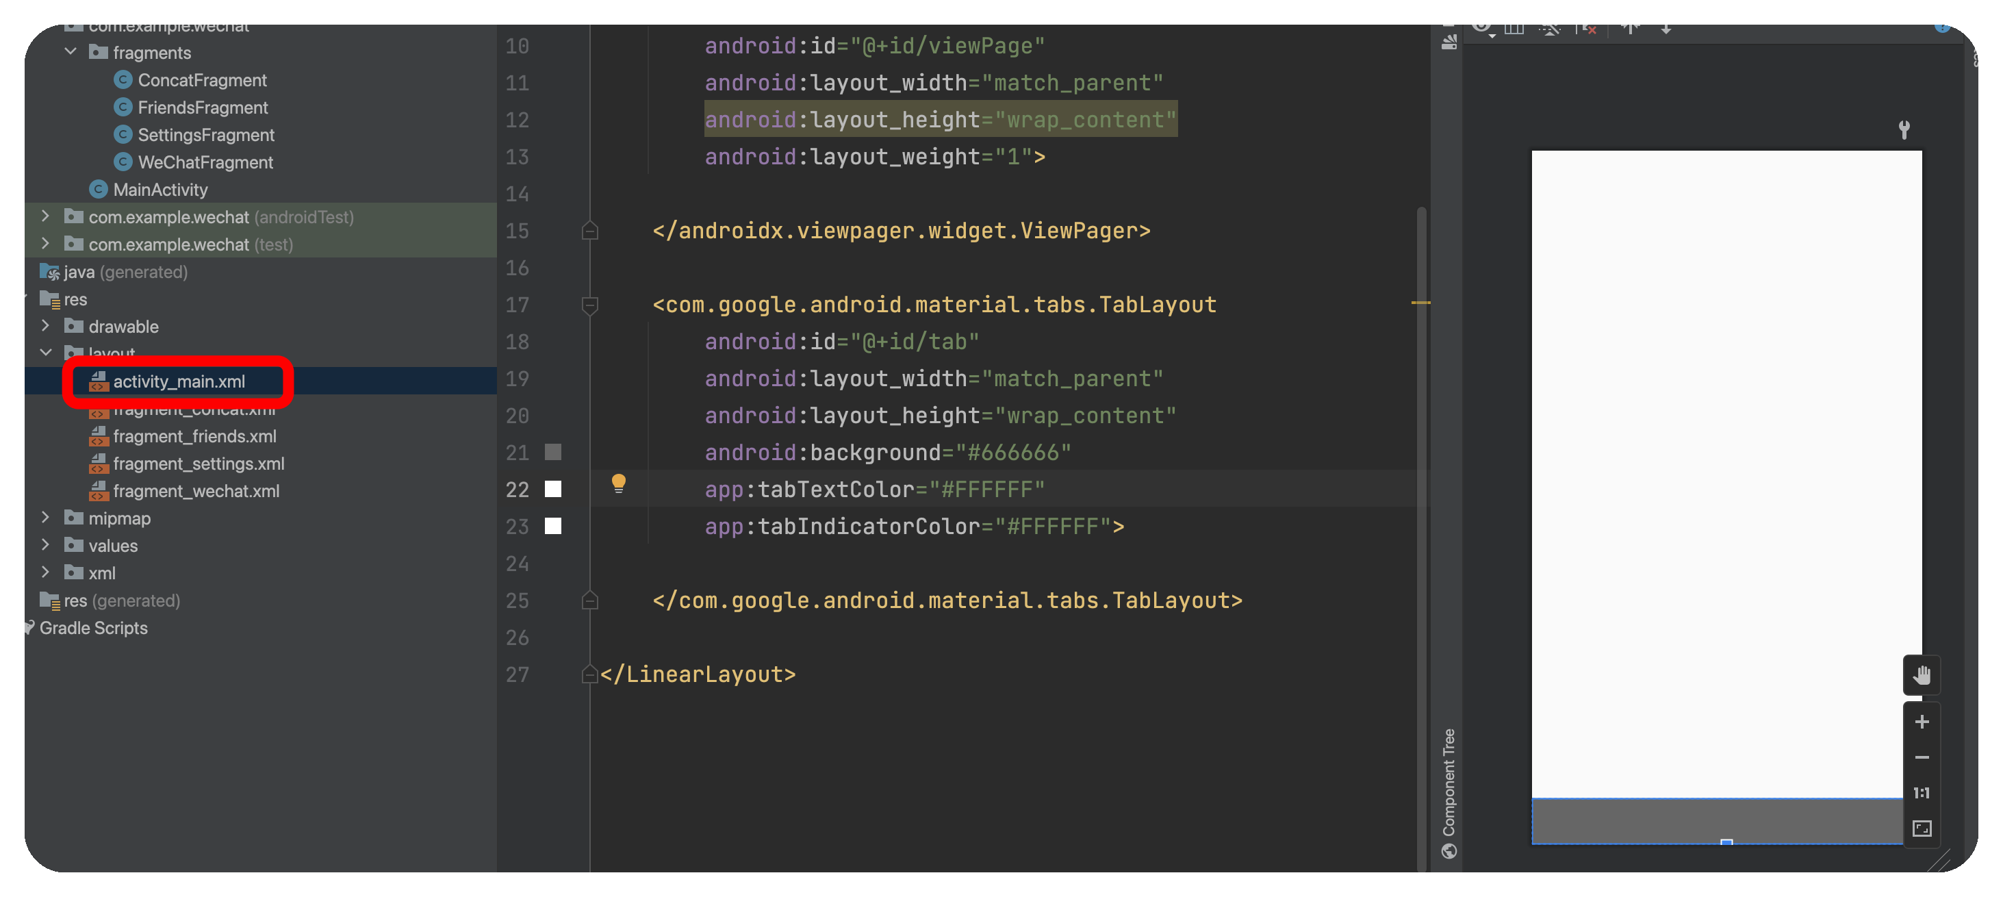
Task: Fold the TabLayout tag at line 17
Action: click(x=590, y=305)
